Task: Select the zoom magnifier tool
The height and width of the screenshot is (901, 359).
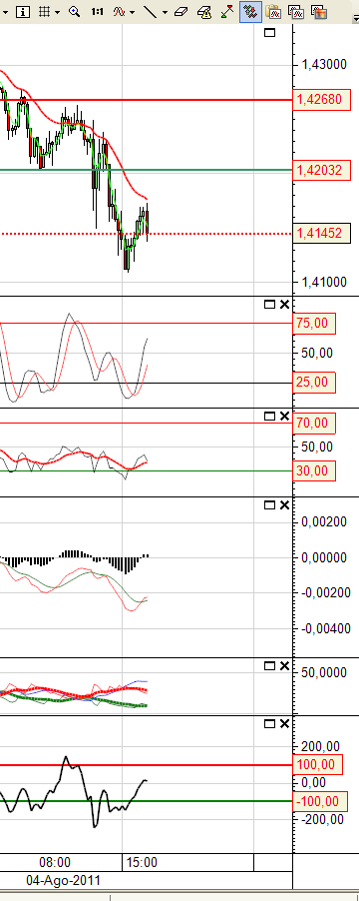Action: point(74,12)
